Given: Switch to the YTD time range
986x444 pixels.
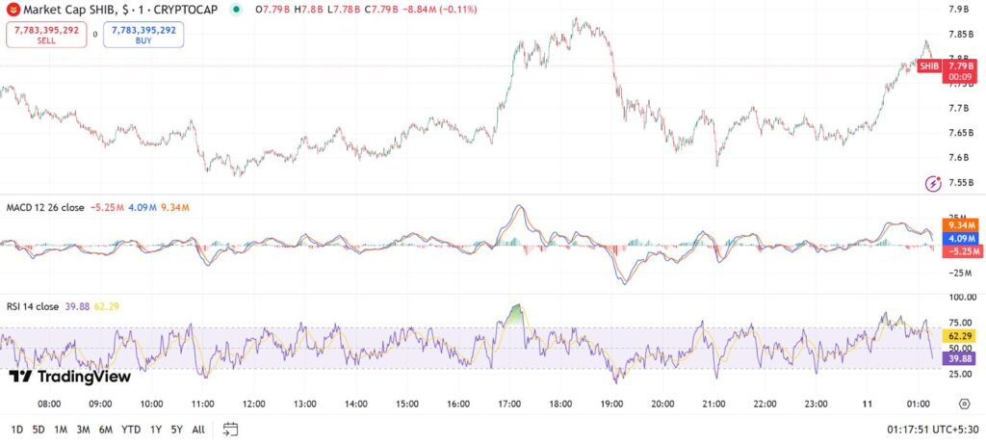Looking at the screenshot, I should [131, 430].
